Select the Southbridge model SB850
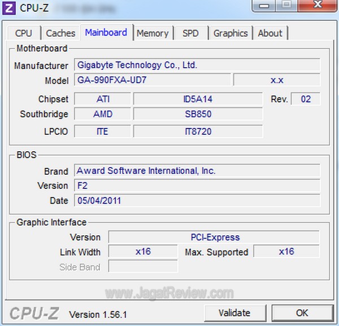This screenshot has height=326, width=339. pyautogui.click(x=198, y=114)
